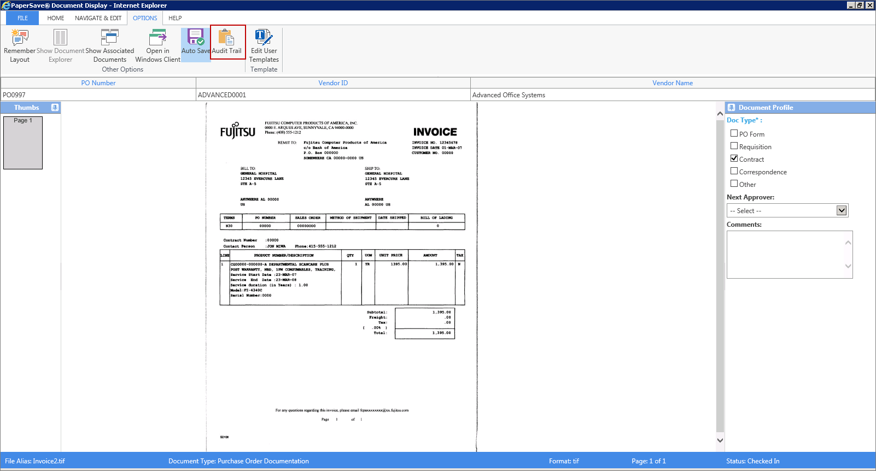Click the document viewer scroll-up arrow
This screenshot has width=876, height=471.
click(x=720, y=114)
